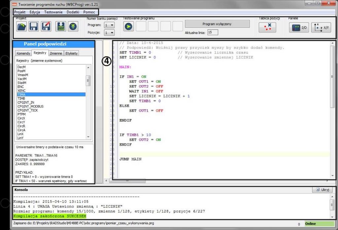338x230 pixels.
Task: Open the position table button
Action: pyautogui.click(x=267, y=27)
